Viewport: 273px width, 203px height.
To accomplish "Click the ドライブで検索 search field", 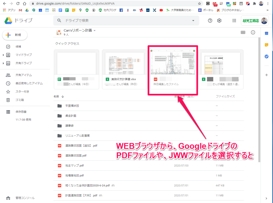I will [126, 21].
